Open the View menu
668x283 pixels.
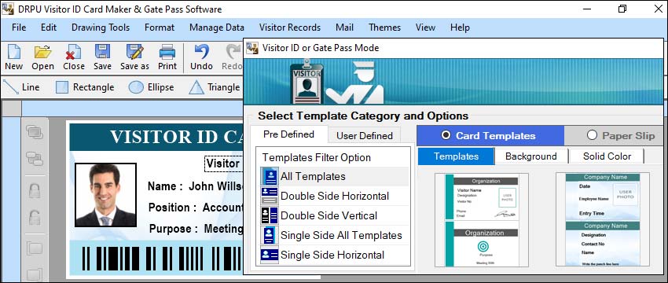click(x=425, y=28)
